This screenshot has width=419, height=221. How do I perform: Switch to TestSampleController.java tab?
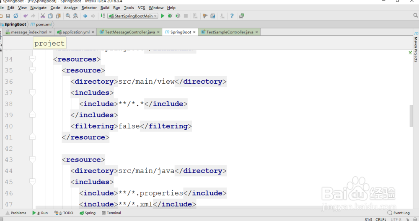pyautogui.click(x=230, y=32)
